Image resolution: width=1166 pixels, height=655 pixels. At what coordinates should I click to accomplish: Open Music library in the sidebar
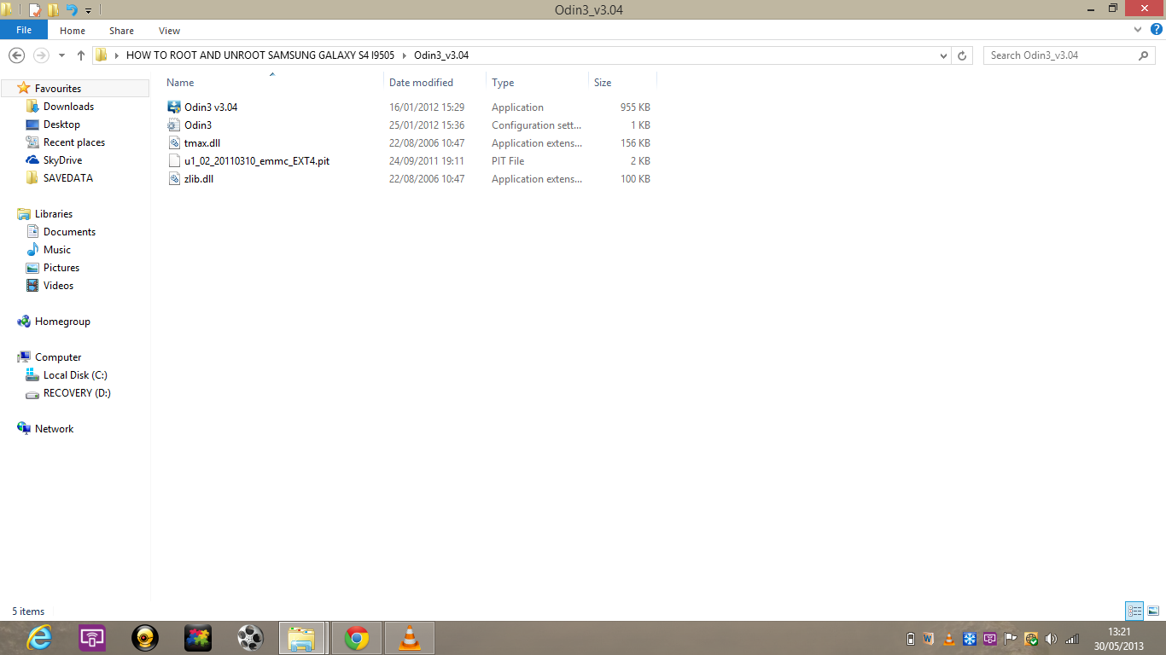[x=57, y=250]
